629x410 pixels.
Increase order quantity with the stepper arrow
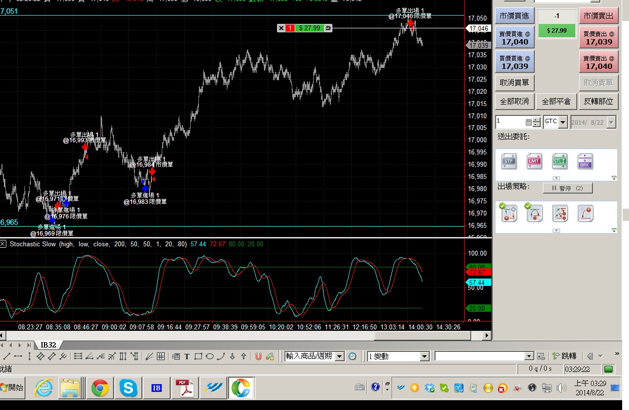(537, 119)
